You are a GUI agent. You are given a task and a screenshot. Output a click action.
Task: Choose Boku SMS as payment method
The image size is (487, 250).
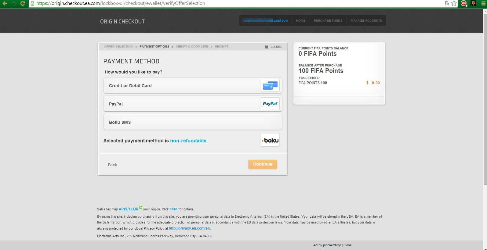(193, 122)
